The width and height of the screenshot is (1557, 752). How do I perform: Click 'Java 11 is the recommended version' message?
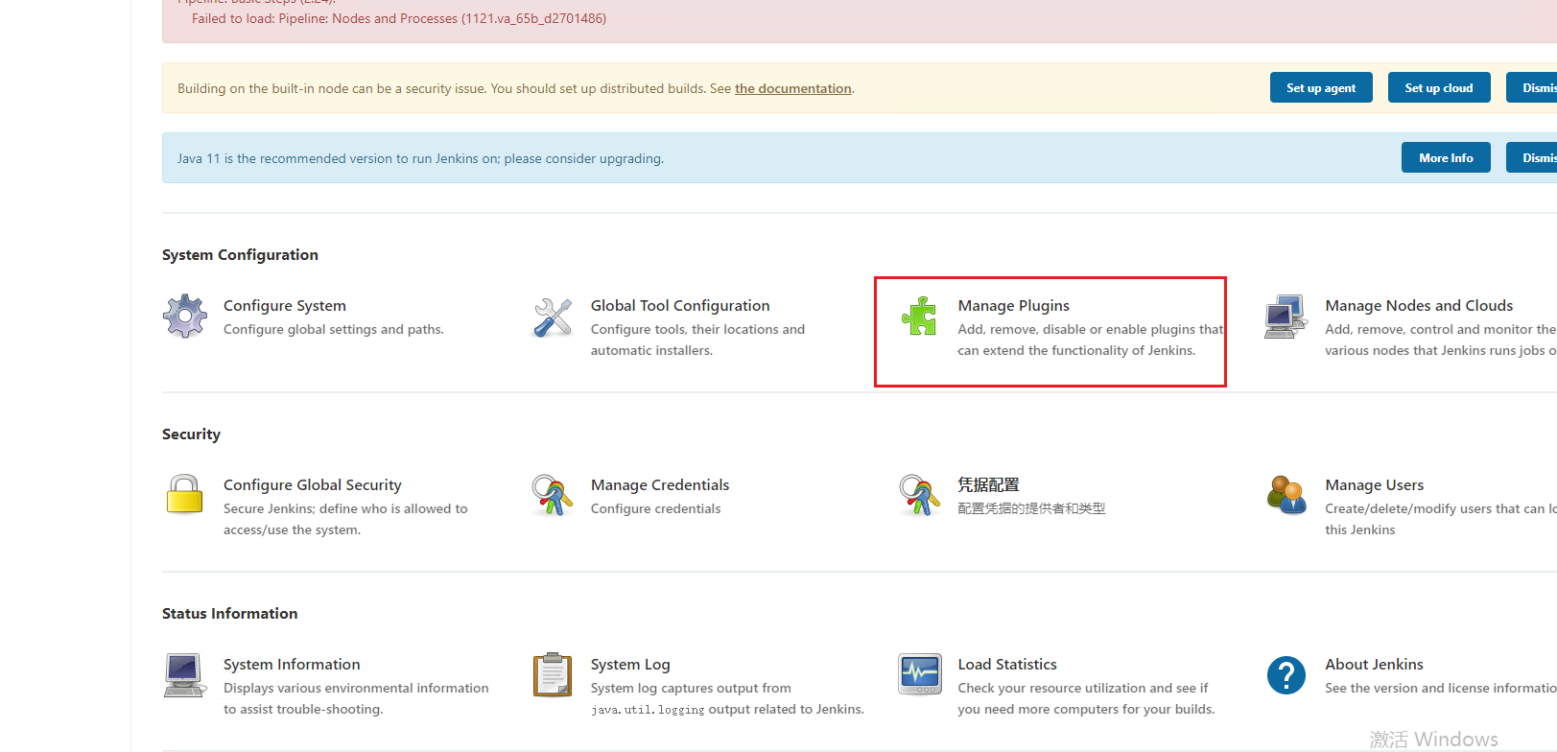[420, 158]
